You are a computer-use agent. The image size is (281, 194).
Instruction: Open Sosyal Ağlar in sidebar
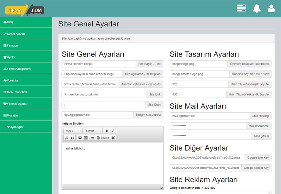pyautogui.click(x=26, y=127)
